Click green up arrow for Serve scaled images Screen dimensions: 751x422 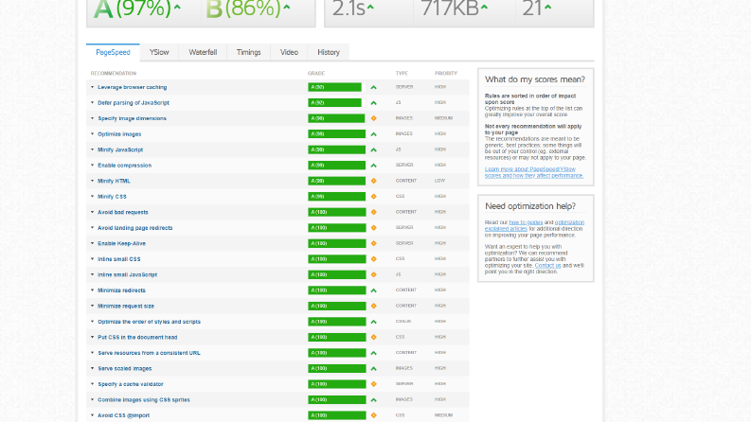(373, 369)
